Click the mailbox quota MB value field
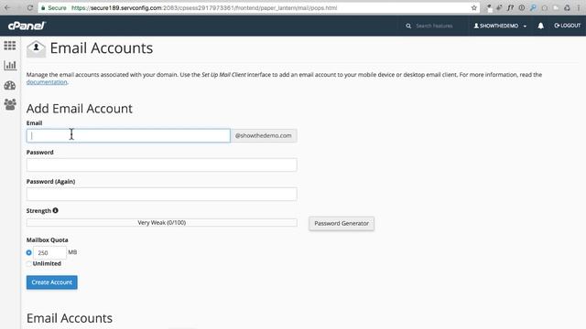586x329 pixels. (x=49, y=252)
